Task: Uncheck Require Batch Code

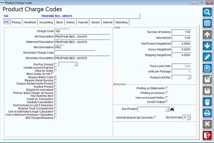Action: pyautogui.click(x=56, y=77)
